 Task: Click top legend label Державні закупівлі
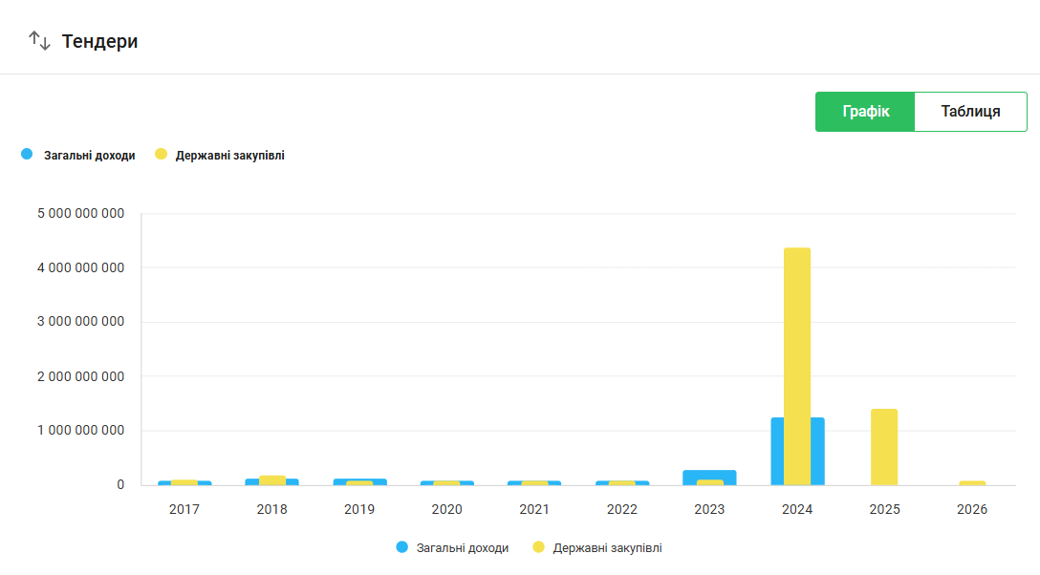point(229,156)
